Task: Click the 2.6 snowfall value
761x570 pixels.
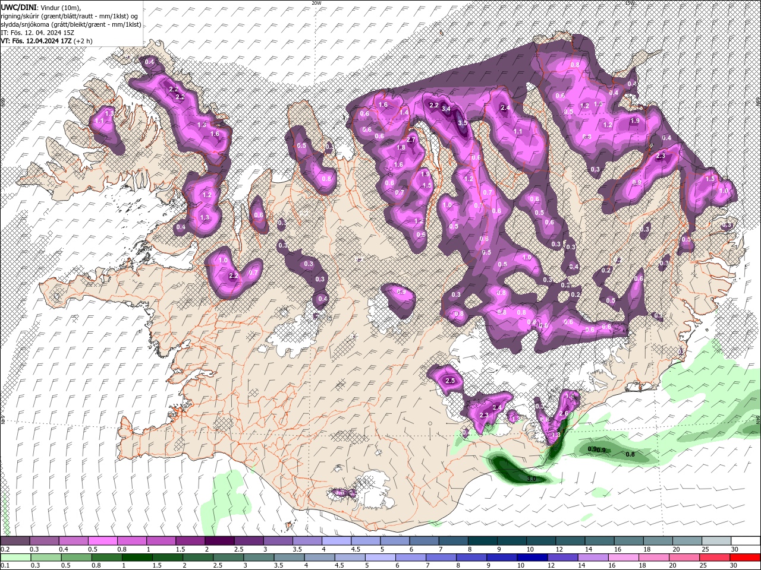Action: coord(564,414)
